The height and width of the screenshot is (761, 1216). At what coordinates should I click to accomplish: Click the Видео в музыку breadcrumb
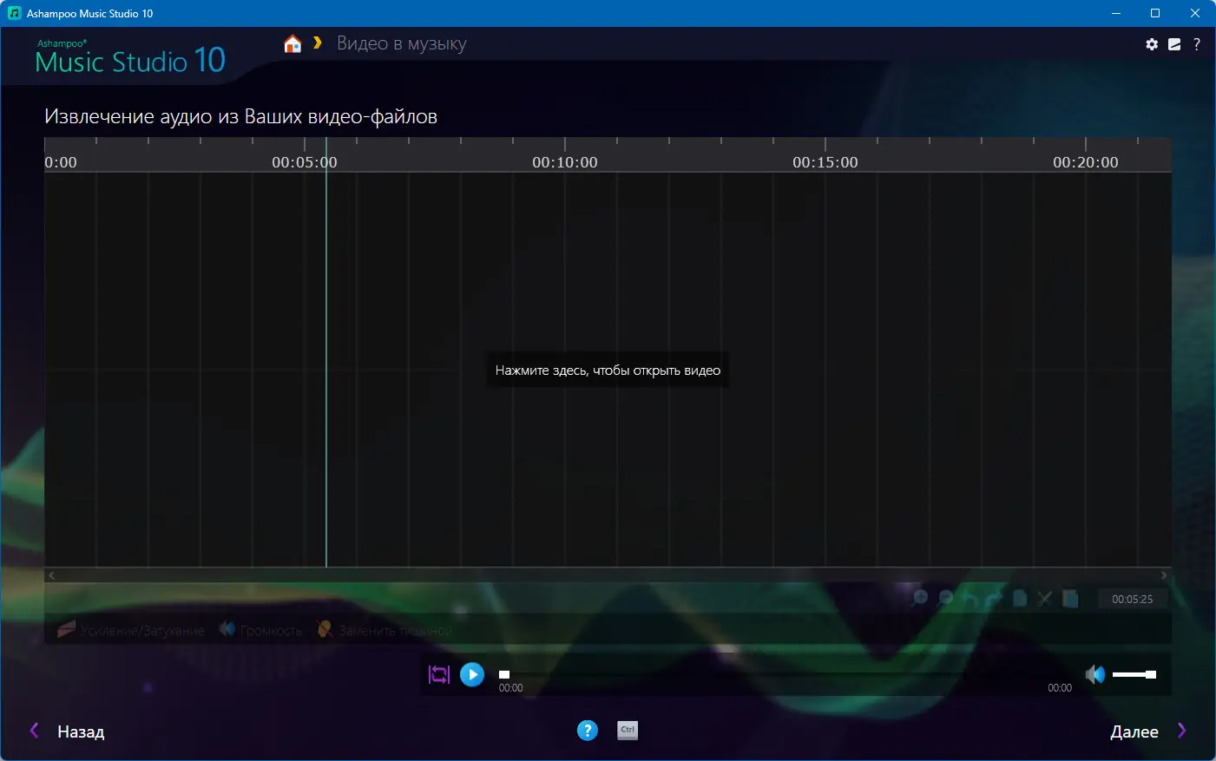click(401, 43)
